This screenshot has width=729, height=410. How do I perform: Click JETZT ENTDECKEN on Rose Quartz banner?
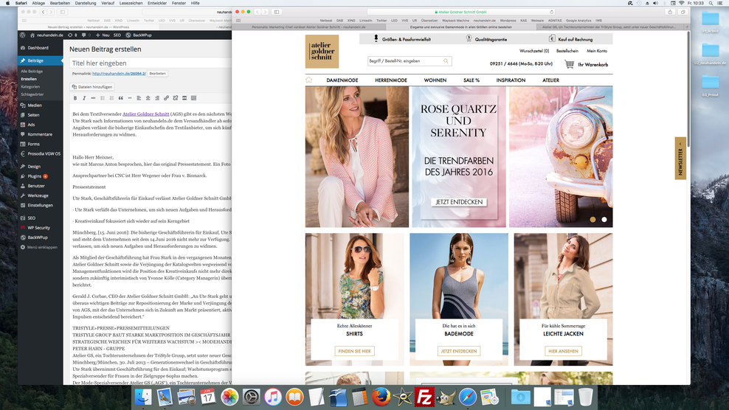tap(459, 202)
